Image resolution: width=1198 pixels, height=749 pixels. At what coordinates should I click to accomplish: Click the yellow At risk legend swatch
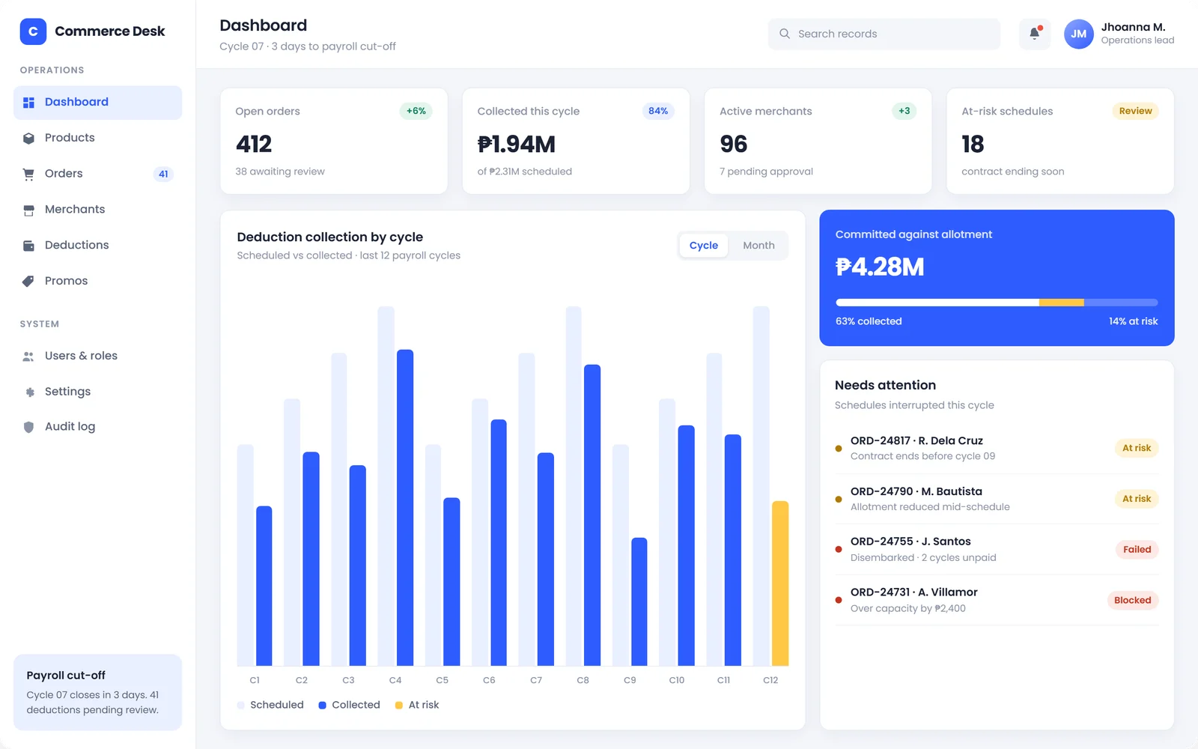(x=399, y=706)
